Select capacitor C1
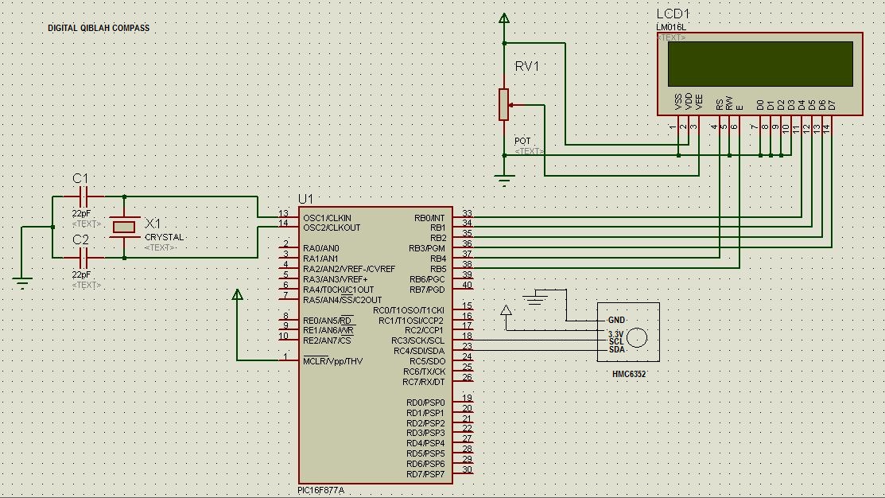Viewport: 885px width, 498px height. tap(83, 196)
